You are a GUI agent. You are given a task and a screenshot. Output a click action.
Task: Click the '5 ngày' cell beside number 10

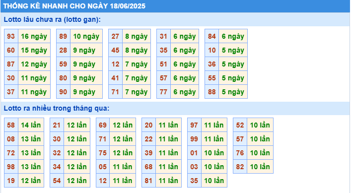pyautogui.click(x=233, y=50)
